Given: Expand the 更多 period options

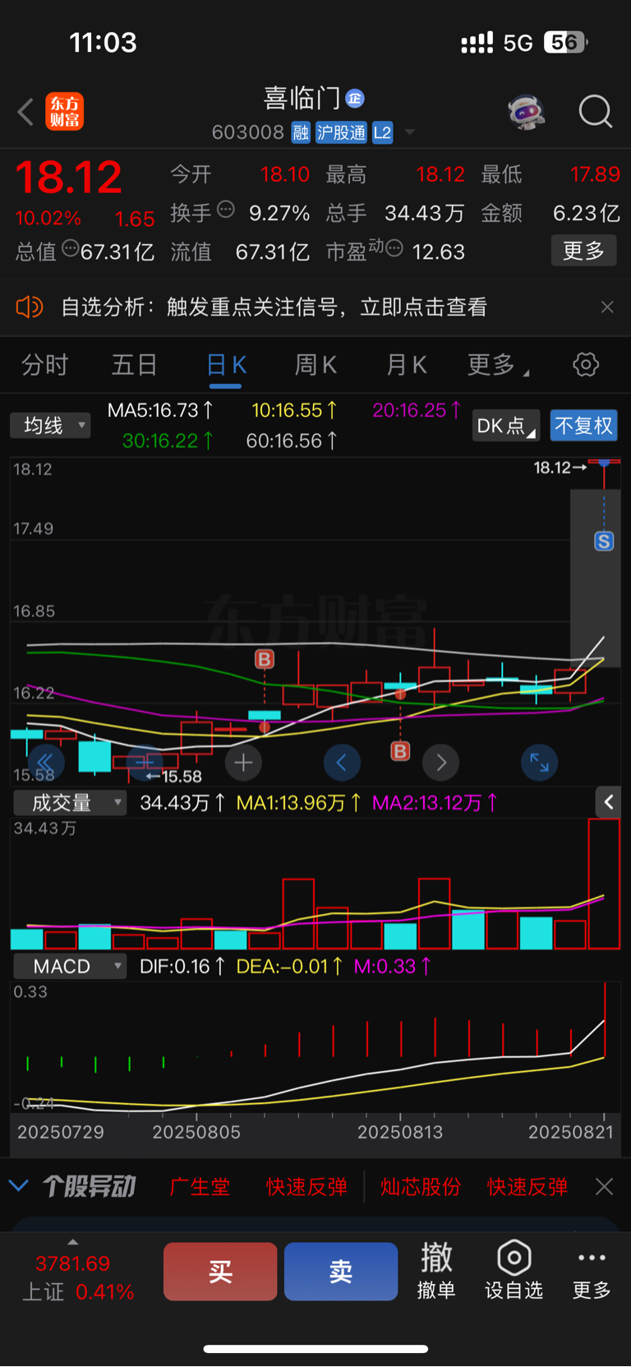Looking at the screenshot, I should pos(497,365).
